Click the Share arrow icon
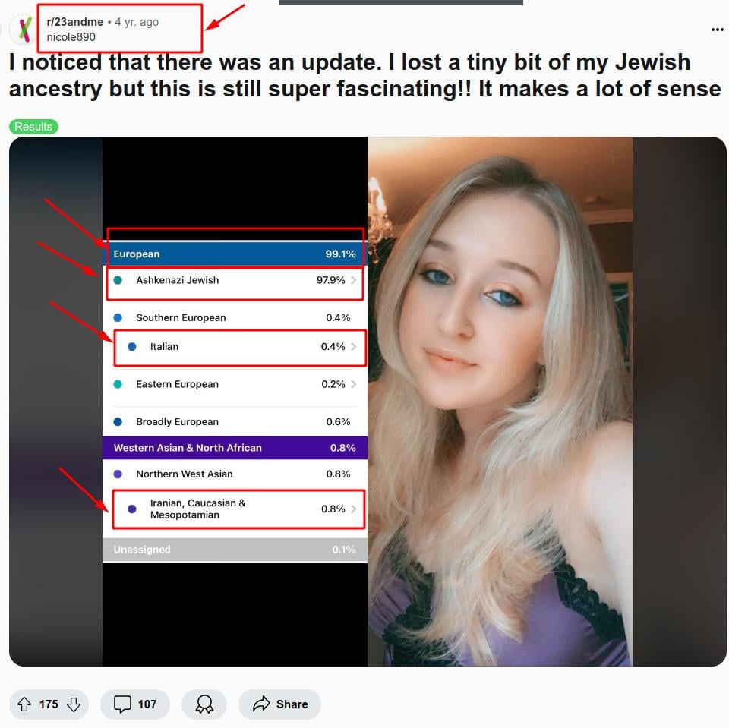Viewport: 729px width, 728px height. tap(261, 704)
